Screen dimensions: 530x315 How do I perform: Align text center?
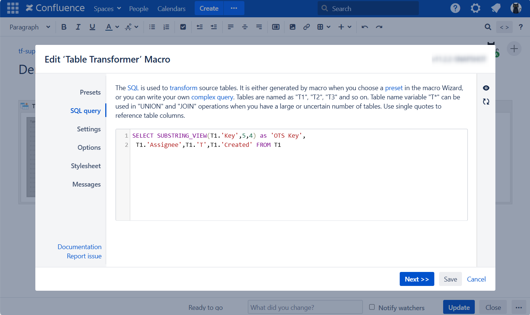[x=245, y=27]
